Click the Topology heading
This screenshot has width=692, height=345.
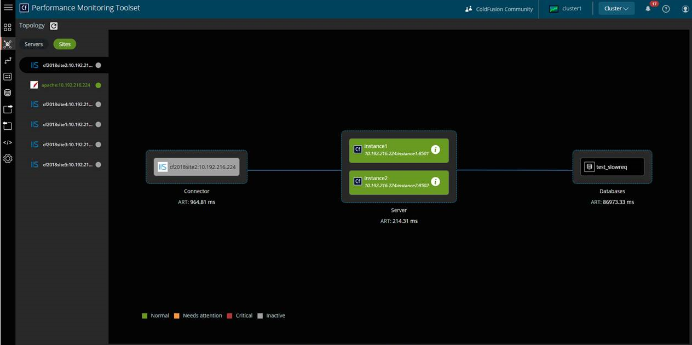coord(32,26)
